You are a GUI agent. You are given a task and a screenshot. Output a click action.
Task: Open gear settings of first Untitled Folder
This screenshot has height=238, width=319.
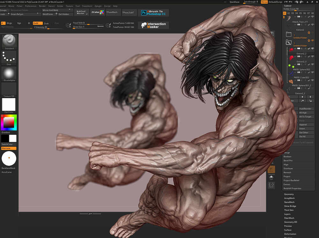309,33
